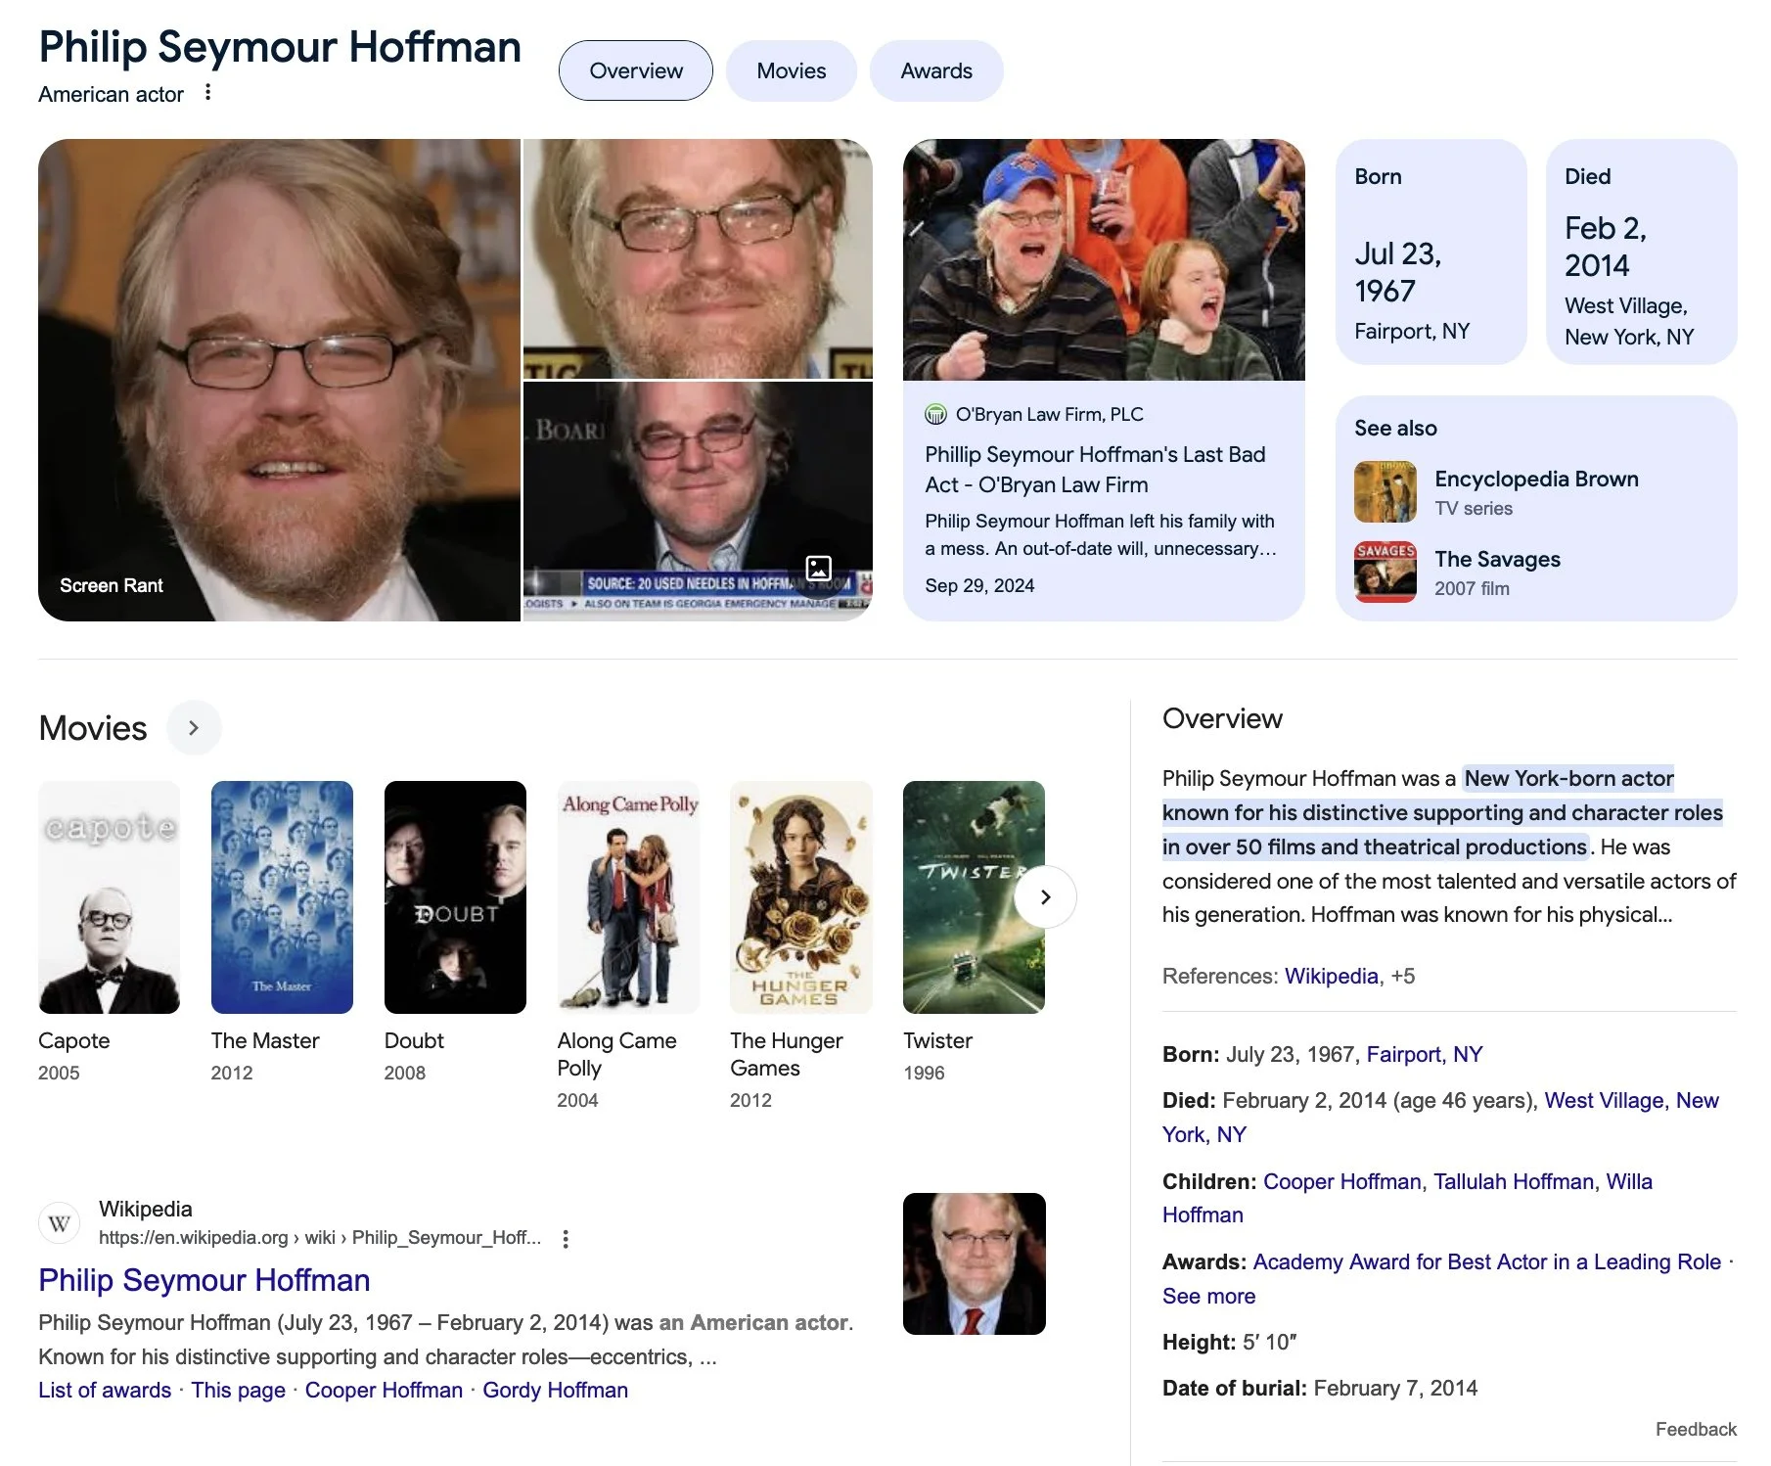Select the Overview tab
This screenshot has width=1771, height=1466.
click(636, 70)
